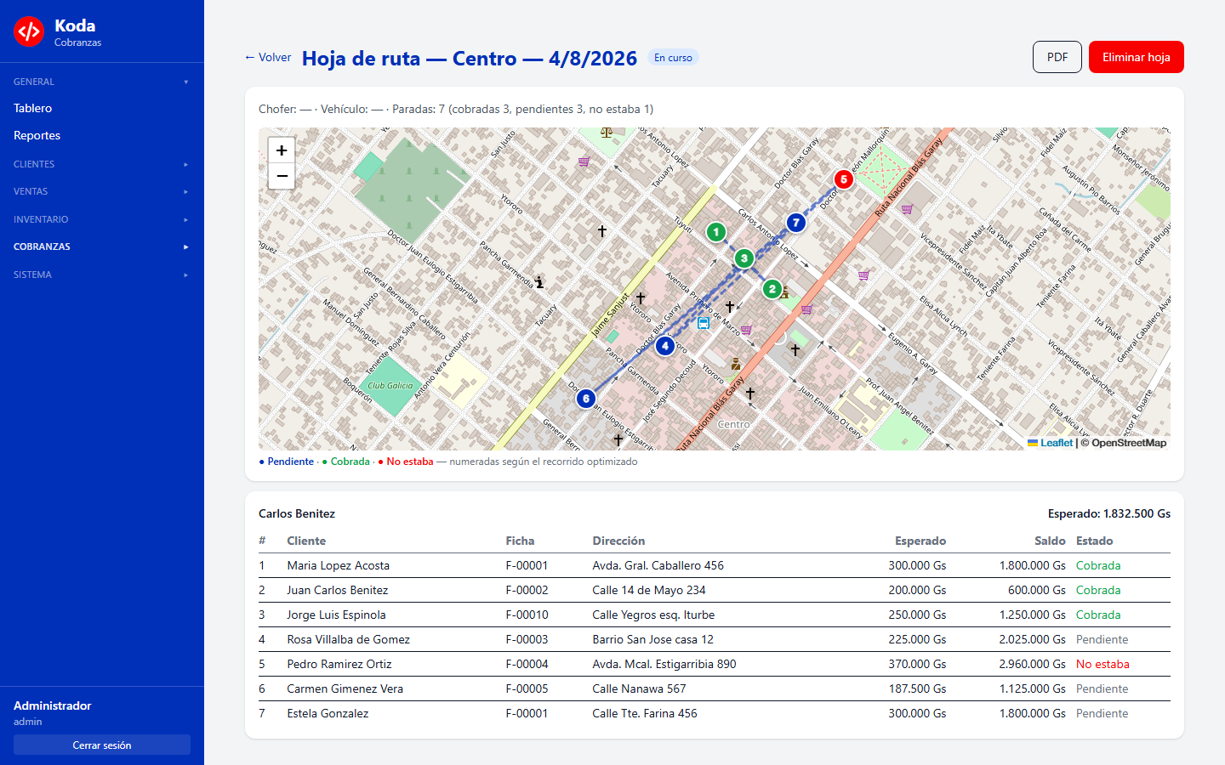Click ficha F-00004

coord(527,664)
